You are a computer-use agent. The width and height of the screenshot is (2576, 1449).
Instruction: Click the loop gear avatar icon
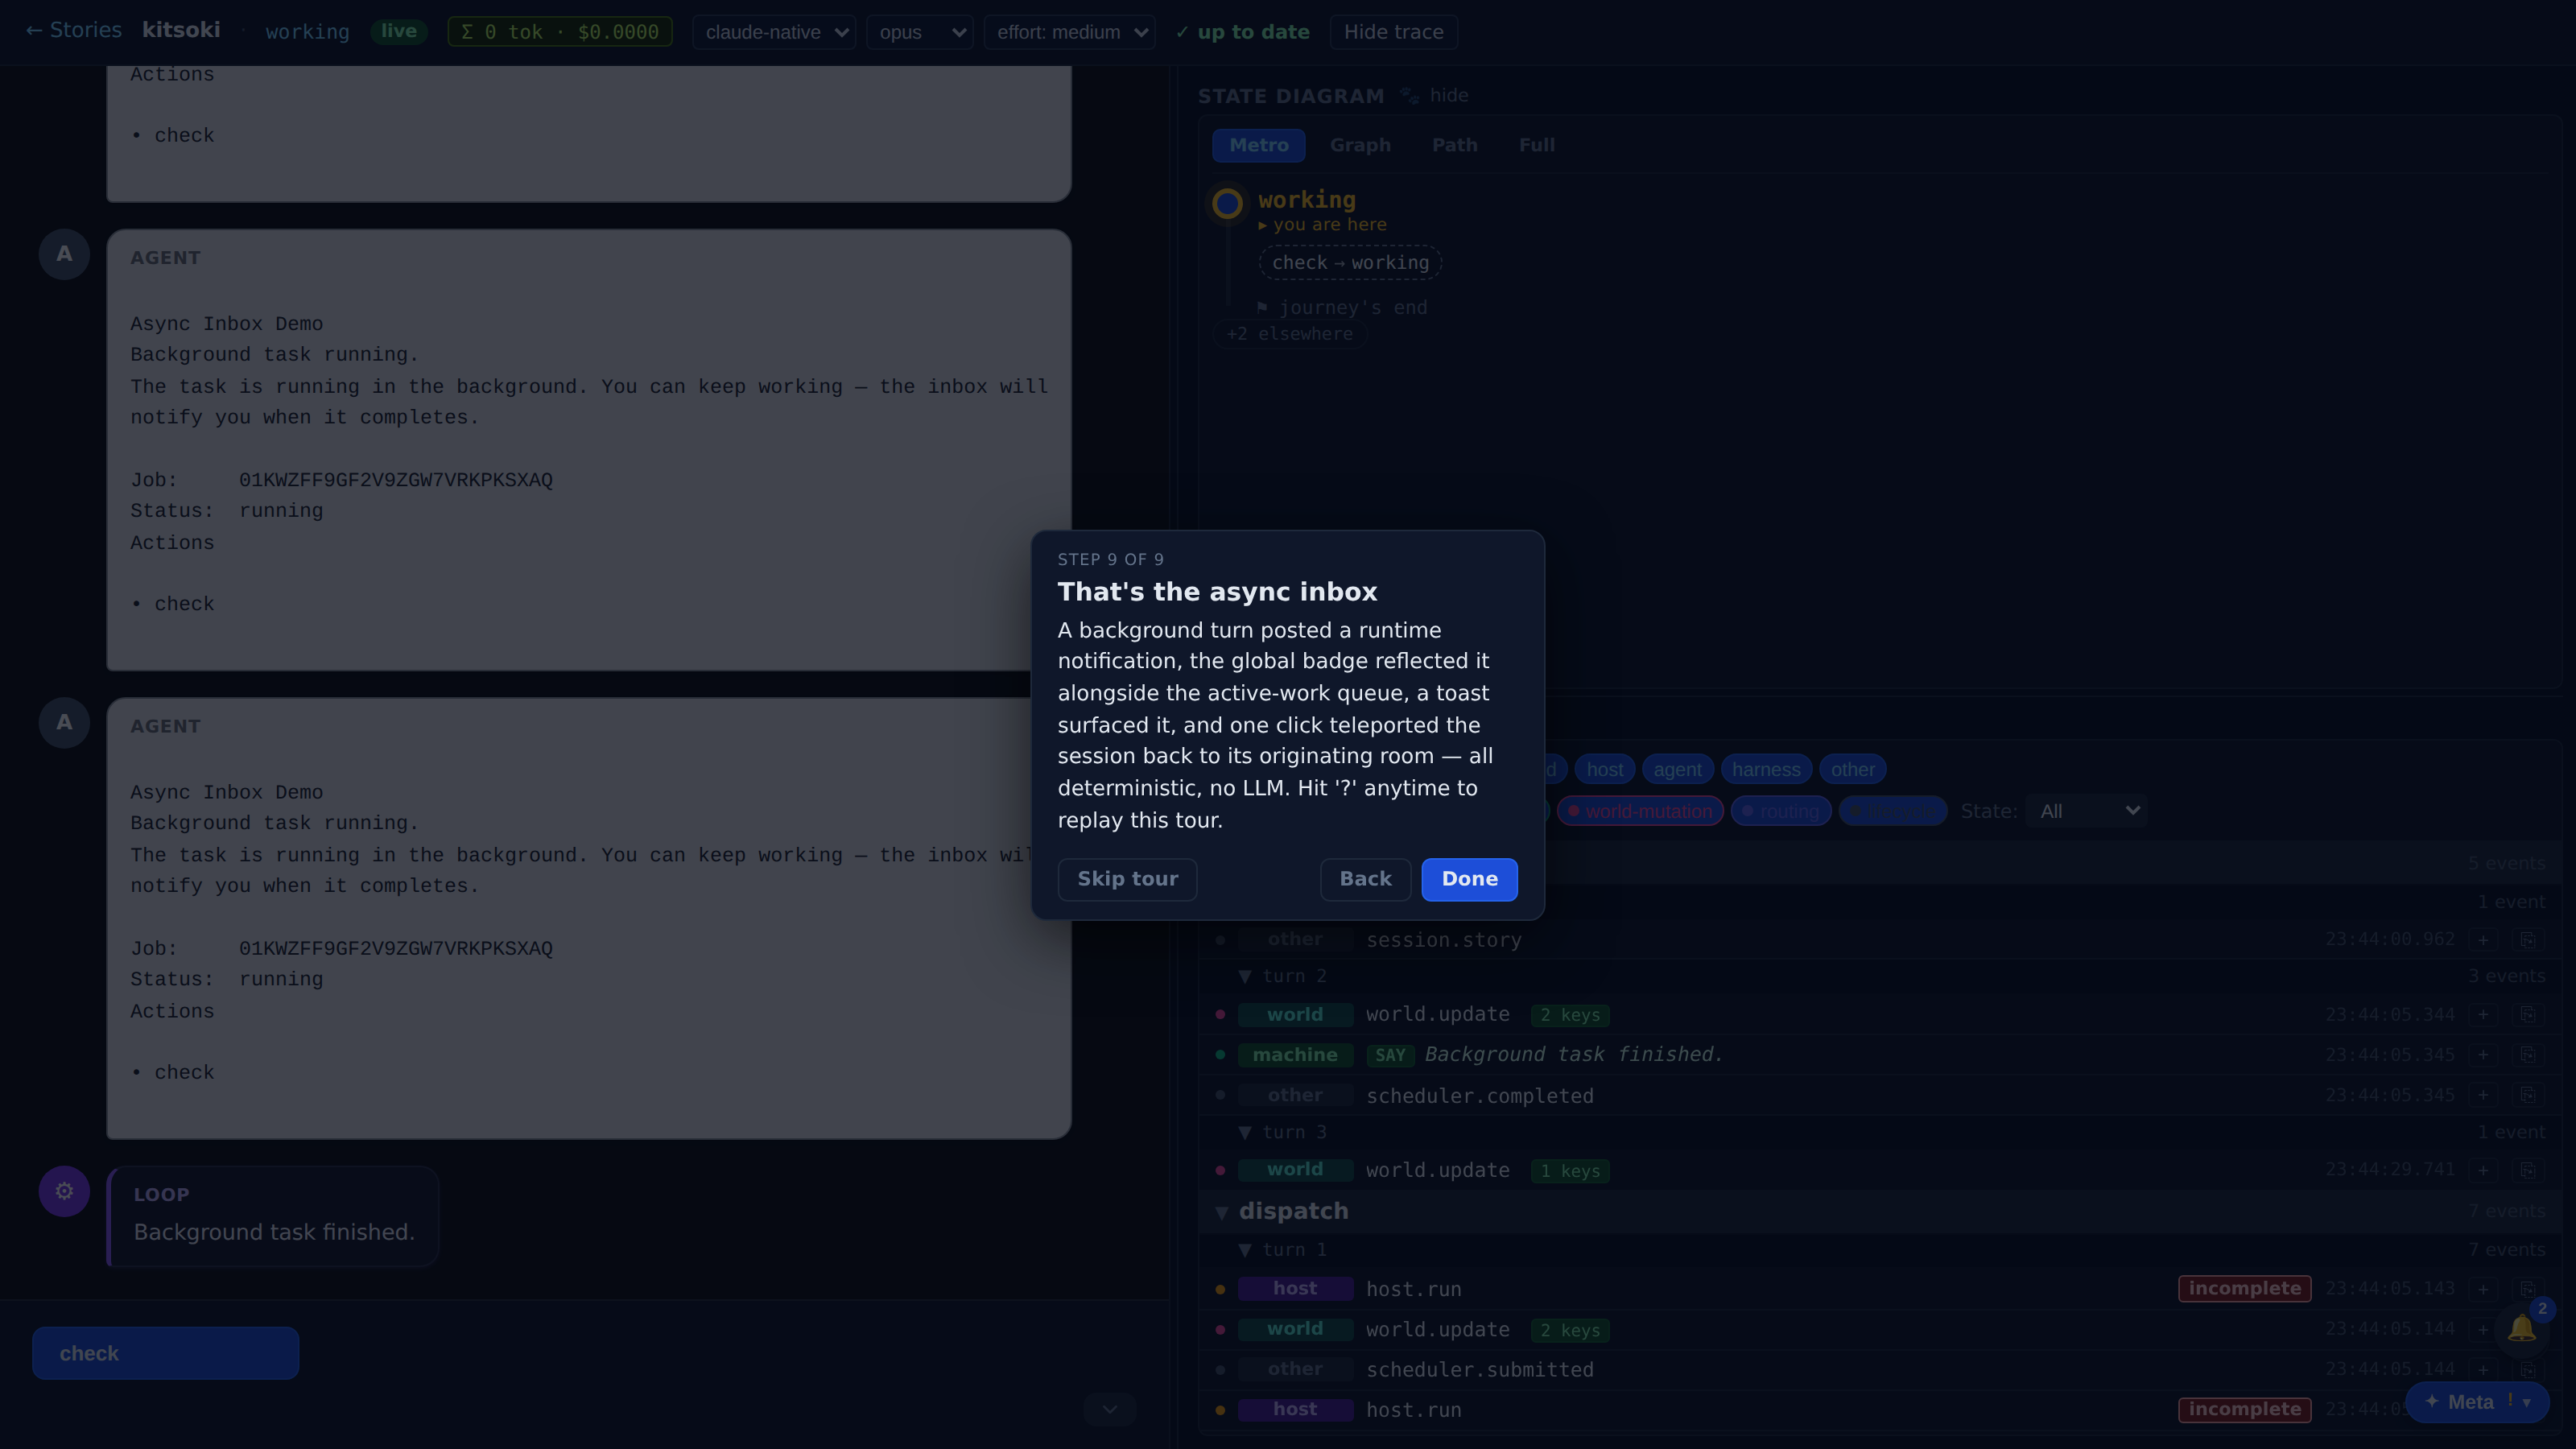[x=64, y=1191]
